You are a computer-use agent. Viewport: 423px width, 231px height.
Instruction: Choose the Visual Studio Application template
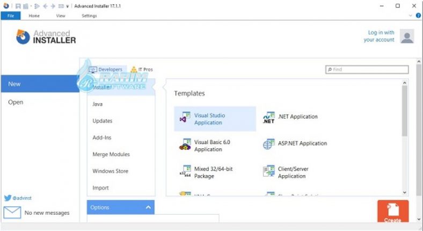click(215, 119)
